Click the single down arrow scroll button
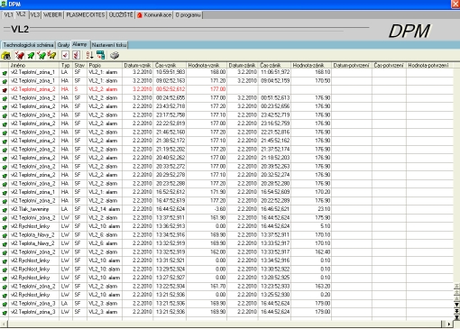This screenshot has width=460, height=329. [x=456, y=305]
